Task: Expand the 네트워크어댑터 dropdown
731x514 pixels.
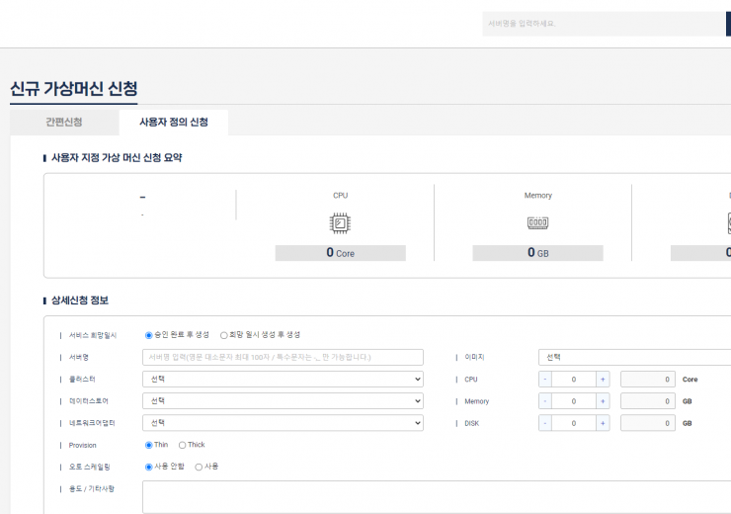Action: click(x=283, y=423)
